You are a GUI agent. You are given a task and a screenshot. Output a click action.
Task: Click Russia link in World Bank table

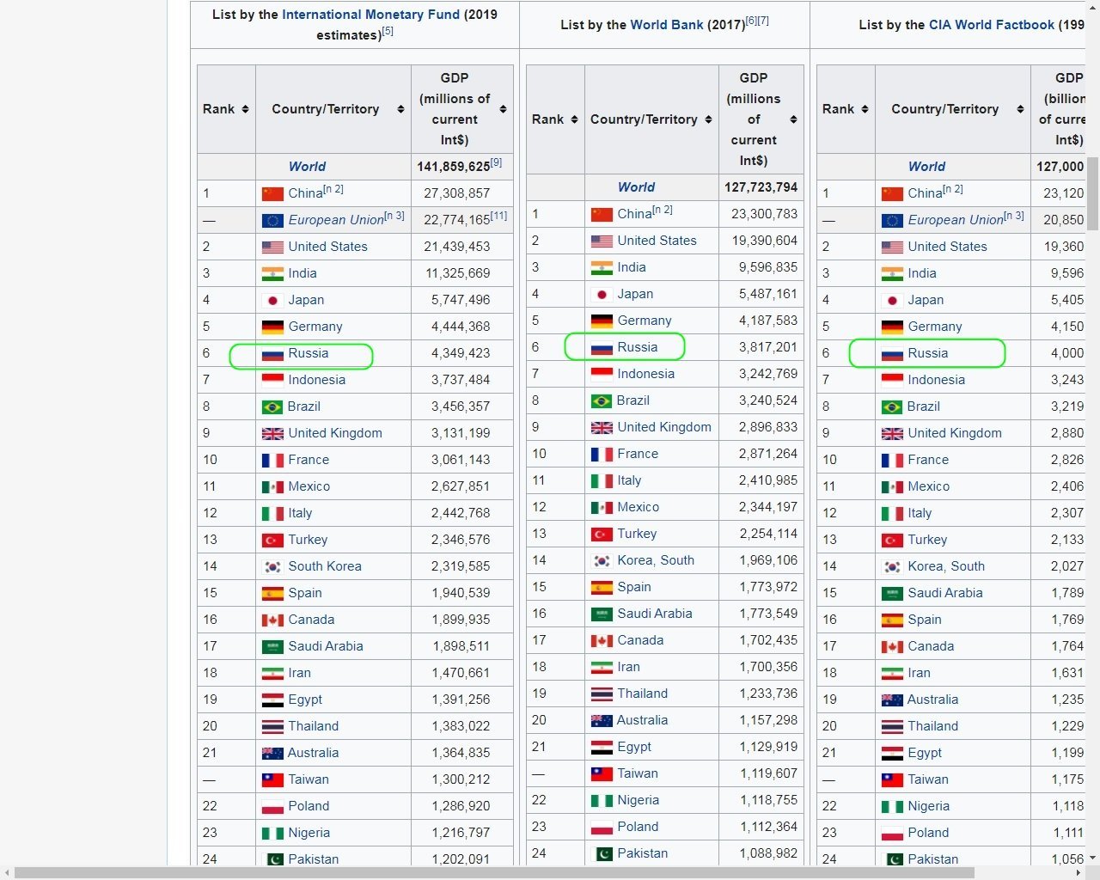click(637, 347)
